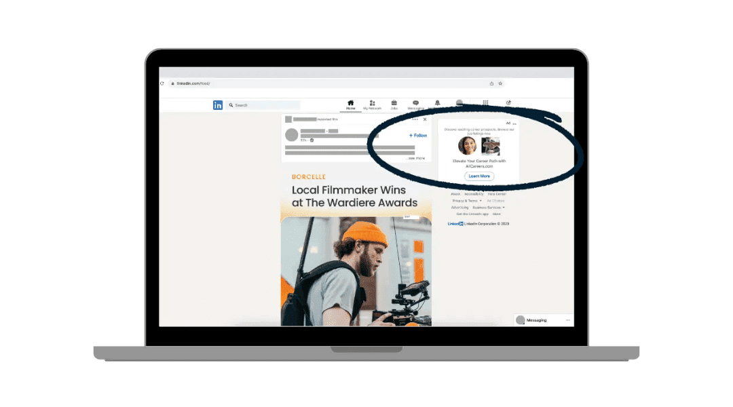Screen dimensions: 733x407
Task: Check Notifications via the bell icon
Action: coord(438,102)
